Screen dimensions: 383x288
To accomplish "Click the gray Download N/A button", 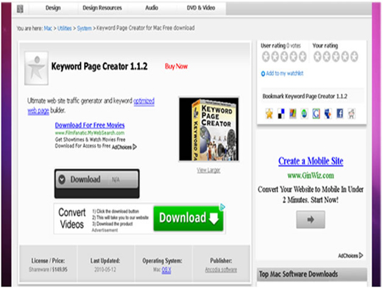I will (96, 179).
